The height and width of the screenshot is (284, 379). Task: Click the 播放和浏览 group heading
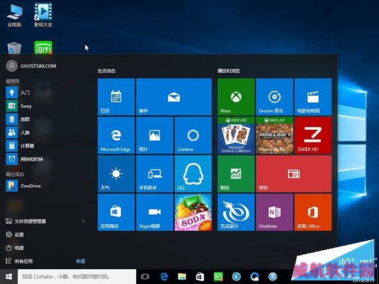[x=229, y=71]
